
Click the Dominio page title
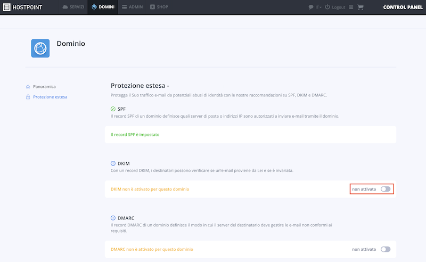(71, 44)
